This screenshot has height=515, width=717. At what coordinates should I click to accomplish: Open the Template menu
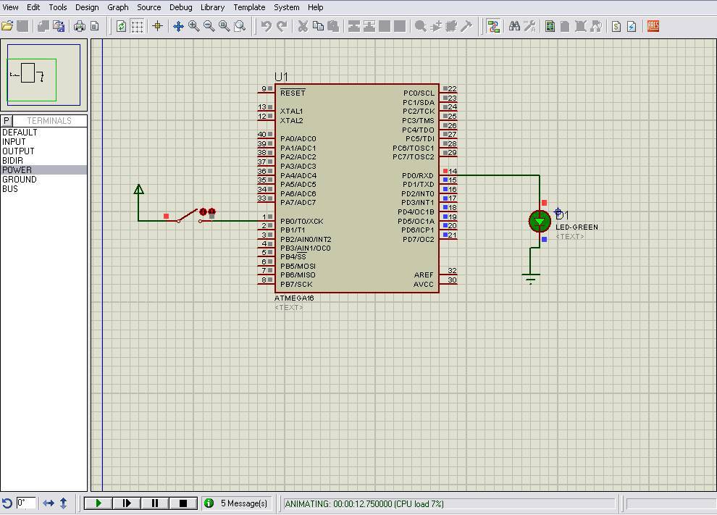point(249,7)
